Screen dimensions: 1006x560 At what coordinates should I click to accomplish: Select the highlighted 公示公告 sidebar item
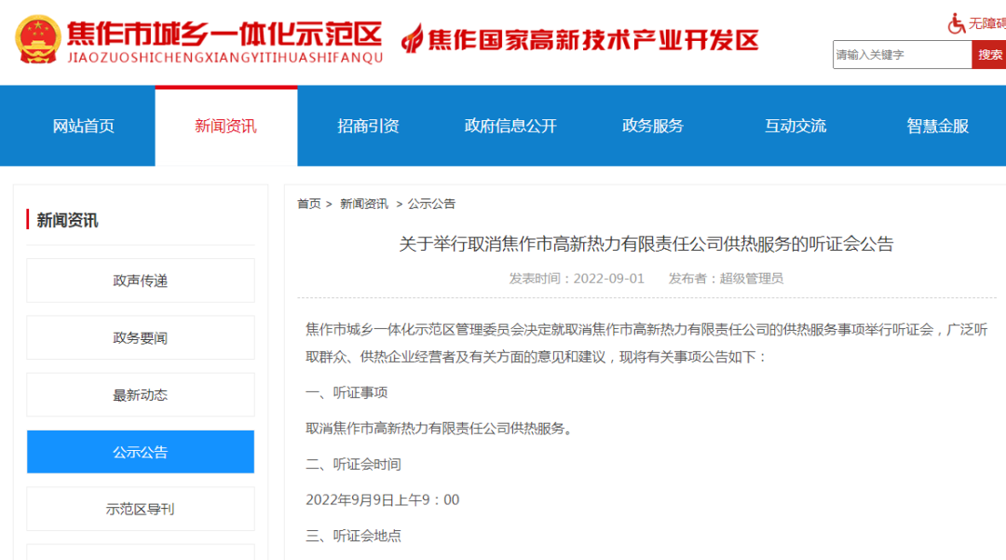(141, 452)
